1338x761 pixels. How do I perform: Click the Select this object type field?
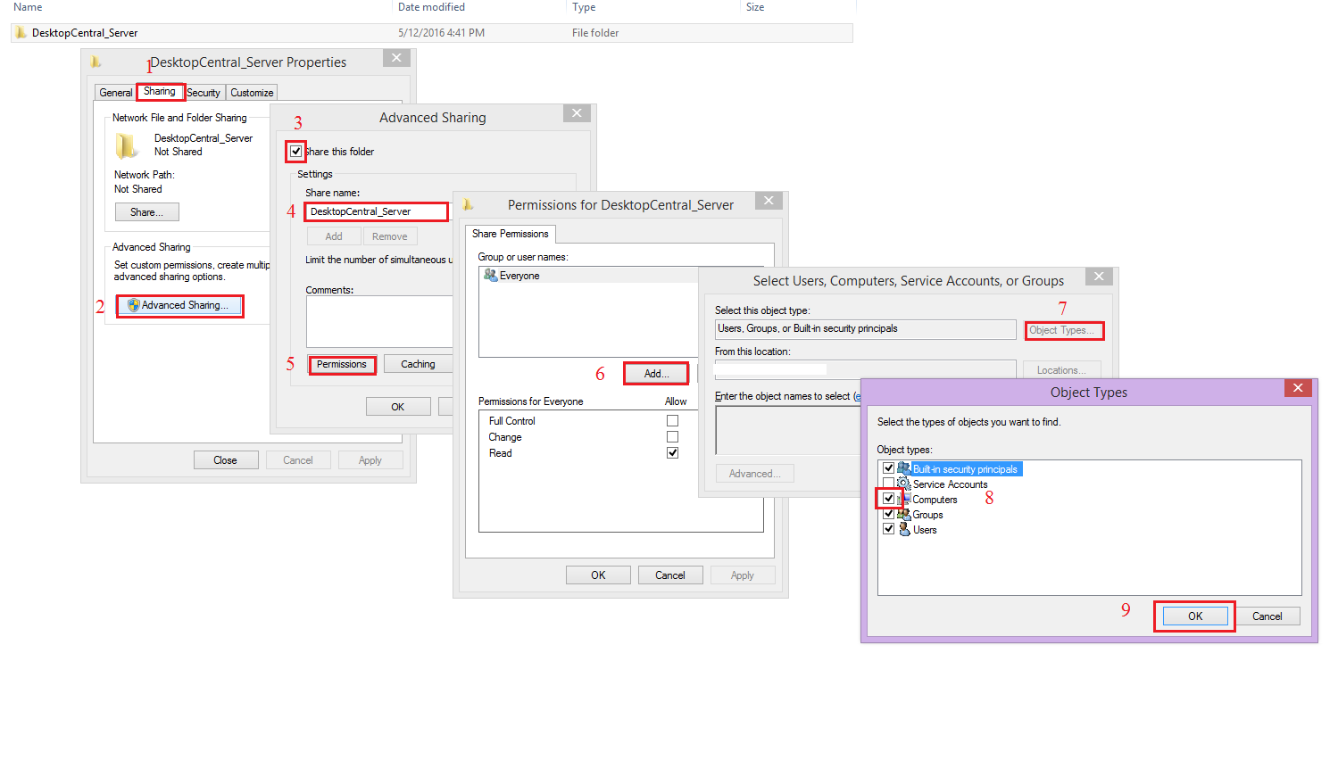tap(866, 329)
